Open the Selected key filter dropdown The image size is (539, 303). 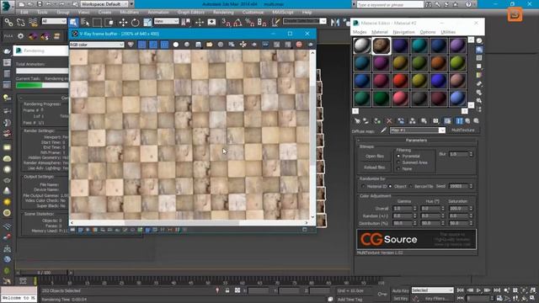[432, 290]
